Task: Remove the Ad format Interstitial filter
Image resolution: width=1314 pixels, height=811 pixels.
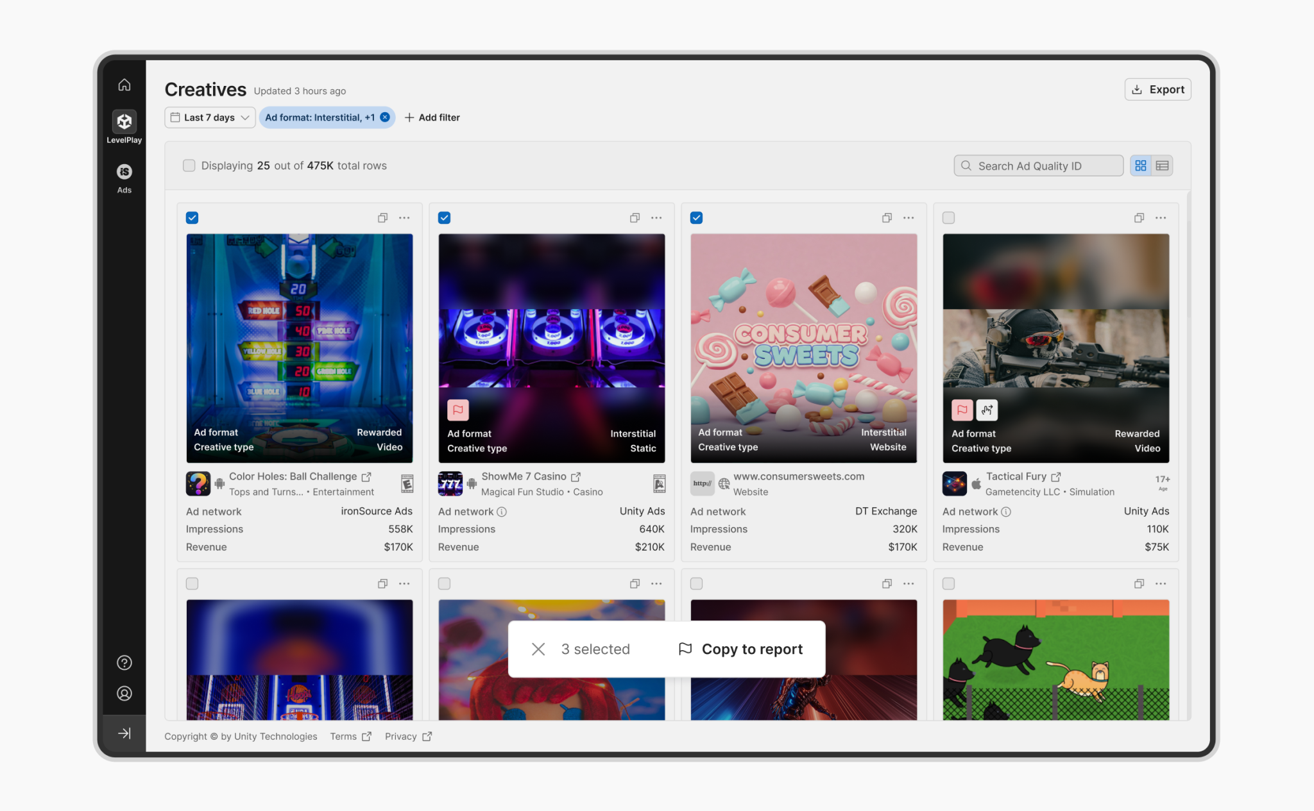Action: (x=385, y=117)
